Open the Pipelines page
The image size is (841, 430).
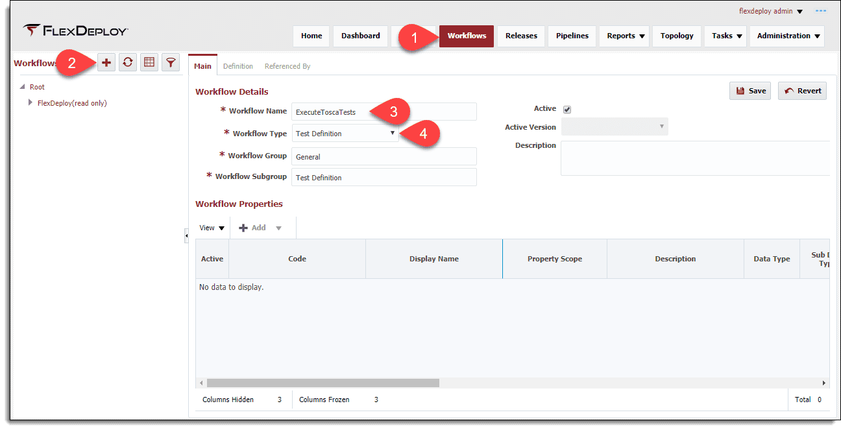click(572, 36)
